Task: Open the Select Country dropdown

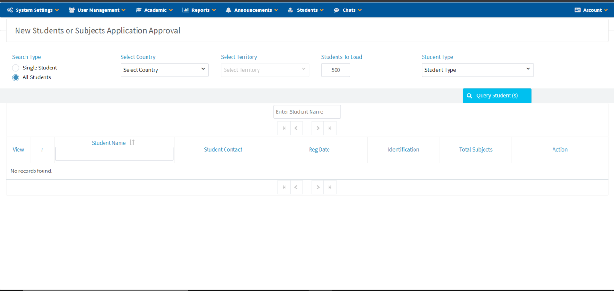Action: click(x=164, y=70)
